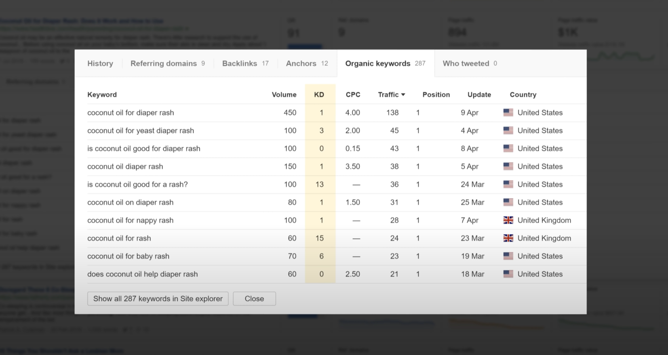
Task: Click UK flag in coconut oil for rash row
Action: [508, 238]
